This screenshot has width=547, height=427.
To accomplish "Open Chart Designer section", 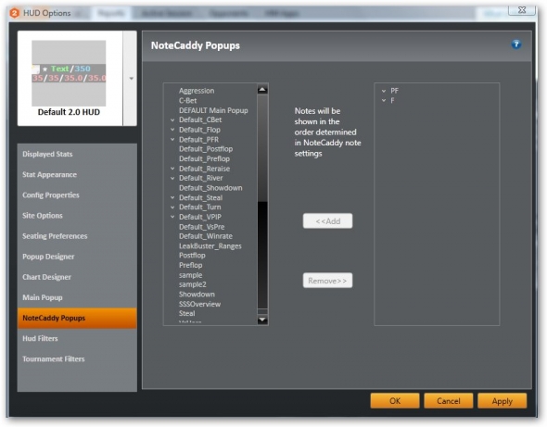I will [77, 277].
